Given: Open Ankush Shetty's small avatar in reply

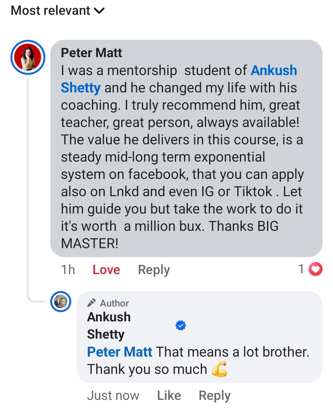Looking at the screenshot, I should click(x=61, y=302).
